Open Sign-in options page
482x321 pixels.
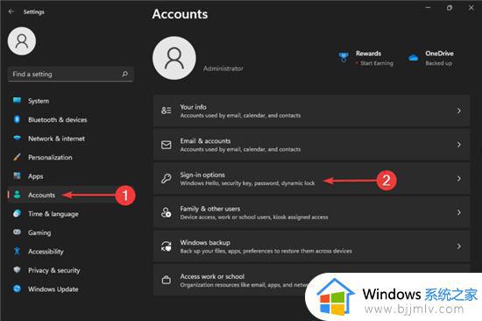311,179
